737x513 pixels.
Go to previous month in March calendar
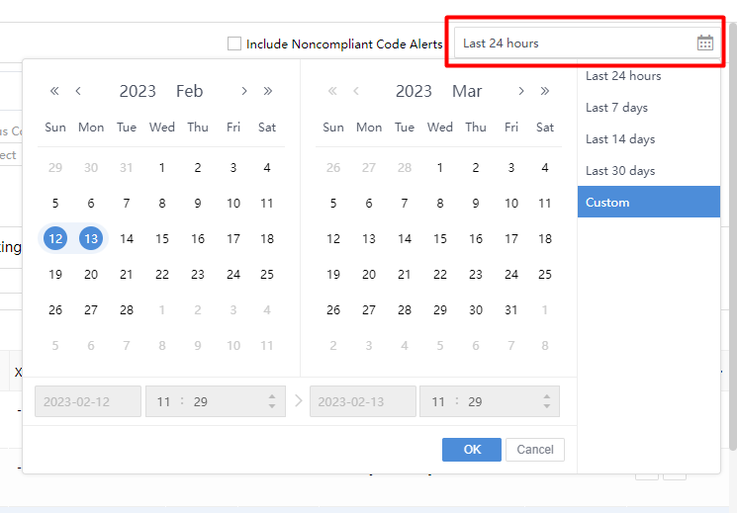pos(356,91)
